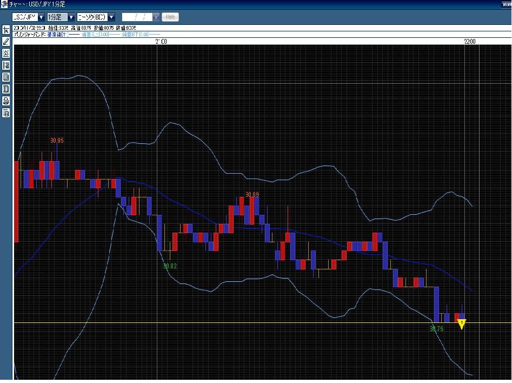
Task: Click the 21:00 time axis label
Action: 161,42
